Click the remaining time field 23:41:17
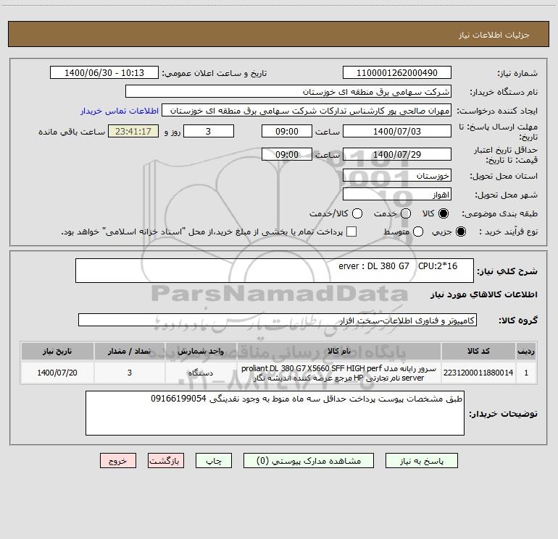558x539 pixels. (x=133, y=131)
